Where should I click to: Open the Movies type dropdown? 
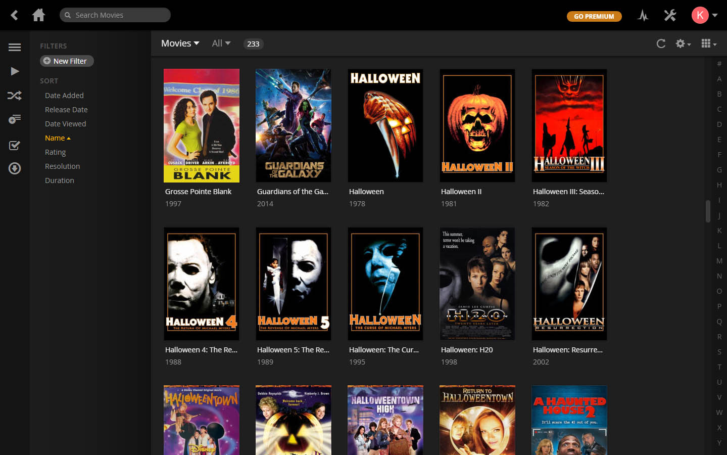pyautogui.click(x=180, y=43)
